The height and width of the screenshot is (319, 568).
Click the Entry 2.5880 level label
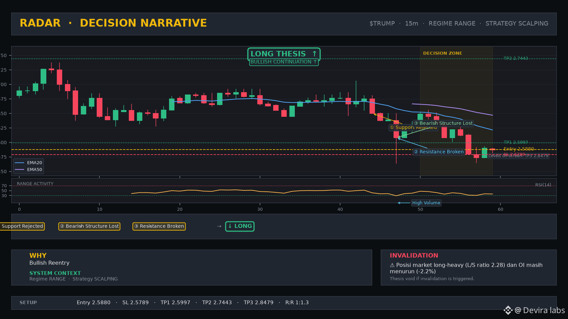click(x=519, y=149)
